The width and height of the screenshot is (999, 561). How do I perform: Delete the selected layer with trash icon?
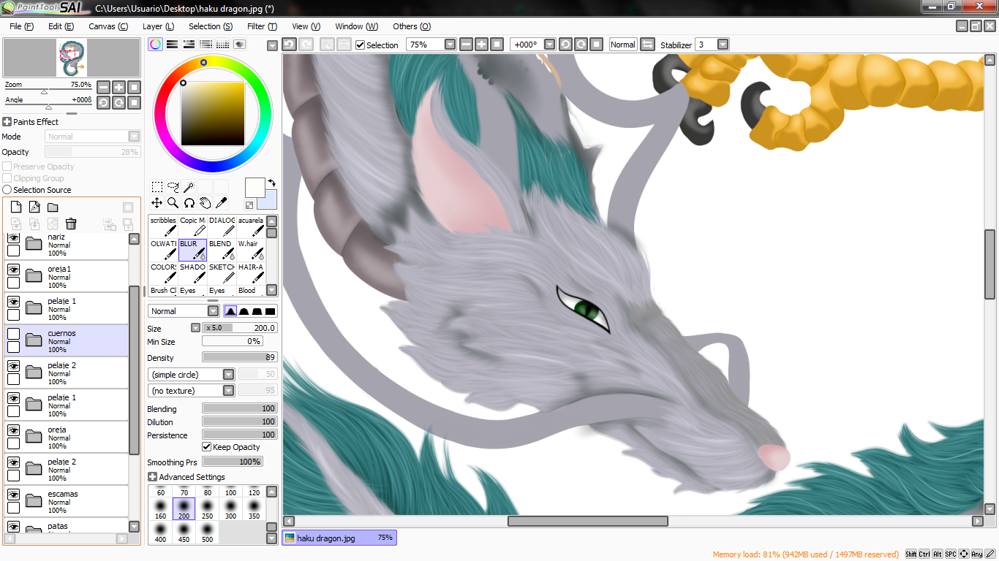coord(71,224)
